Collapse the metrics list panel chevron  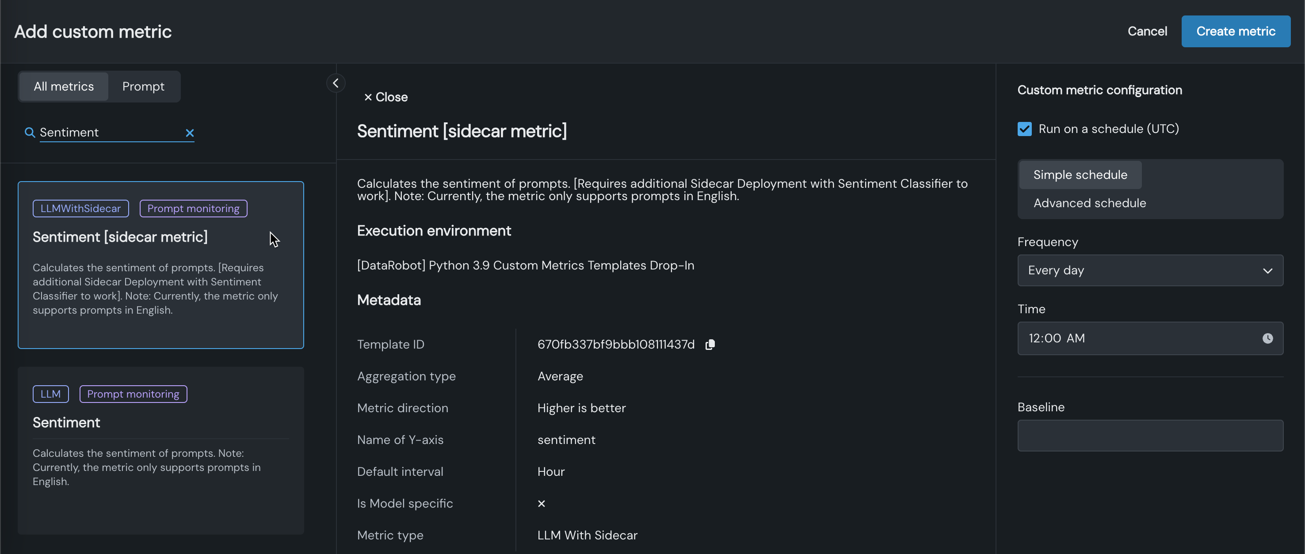[x=336, y=83]
